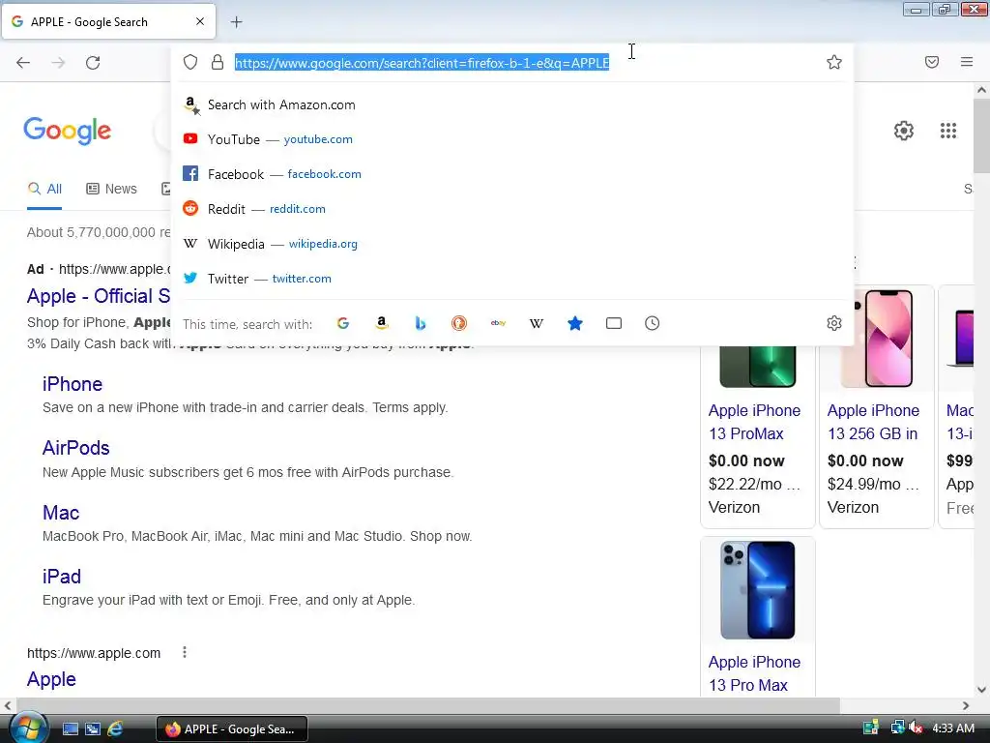Viewport: 990px width, 743px height.
Task: Search bookmarks with the blue star
Action: click(575, 323)
